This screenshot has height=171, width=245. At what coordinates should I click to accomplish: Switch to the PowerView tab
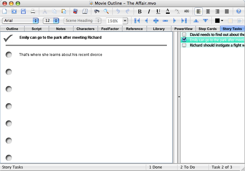(x=184, y=29)
